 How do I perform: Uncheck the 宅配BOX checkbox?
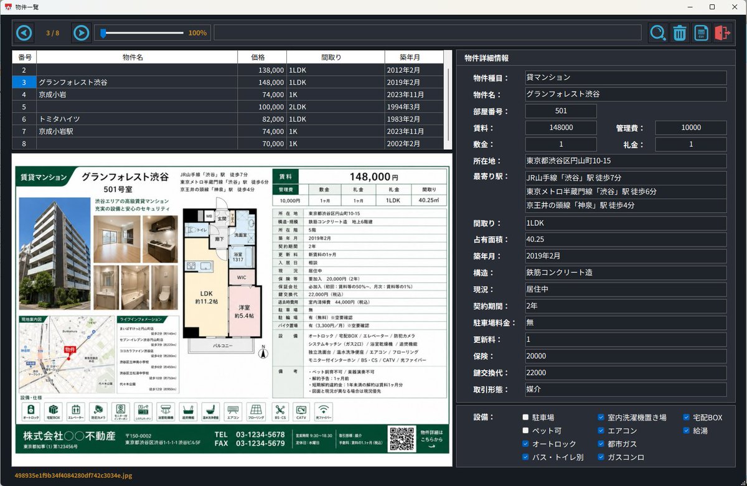click(687, 417)
